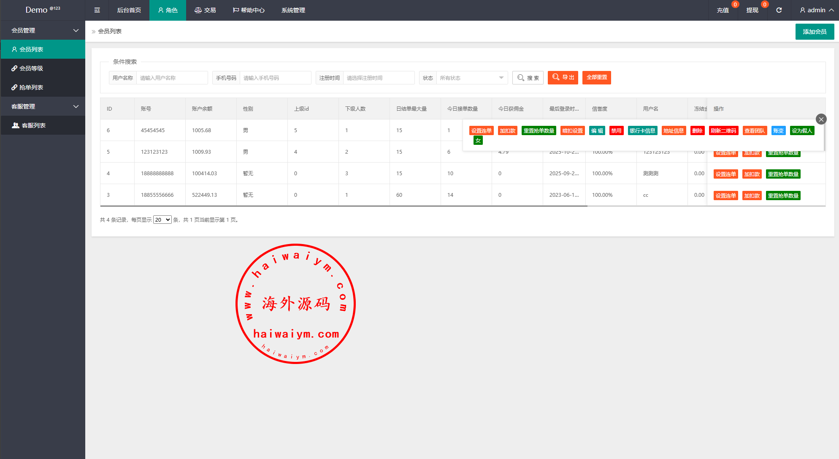Screen dimensions: 839x459
Task: Click the 导出 export button
Action: click(563, 78)
